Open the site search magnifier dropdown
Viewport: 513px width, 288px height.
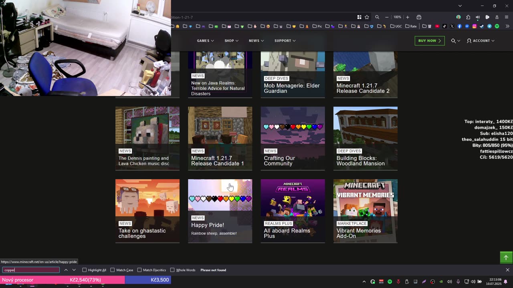(455, 41)
